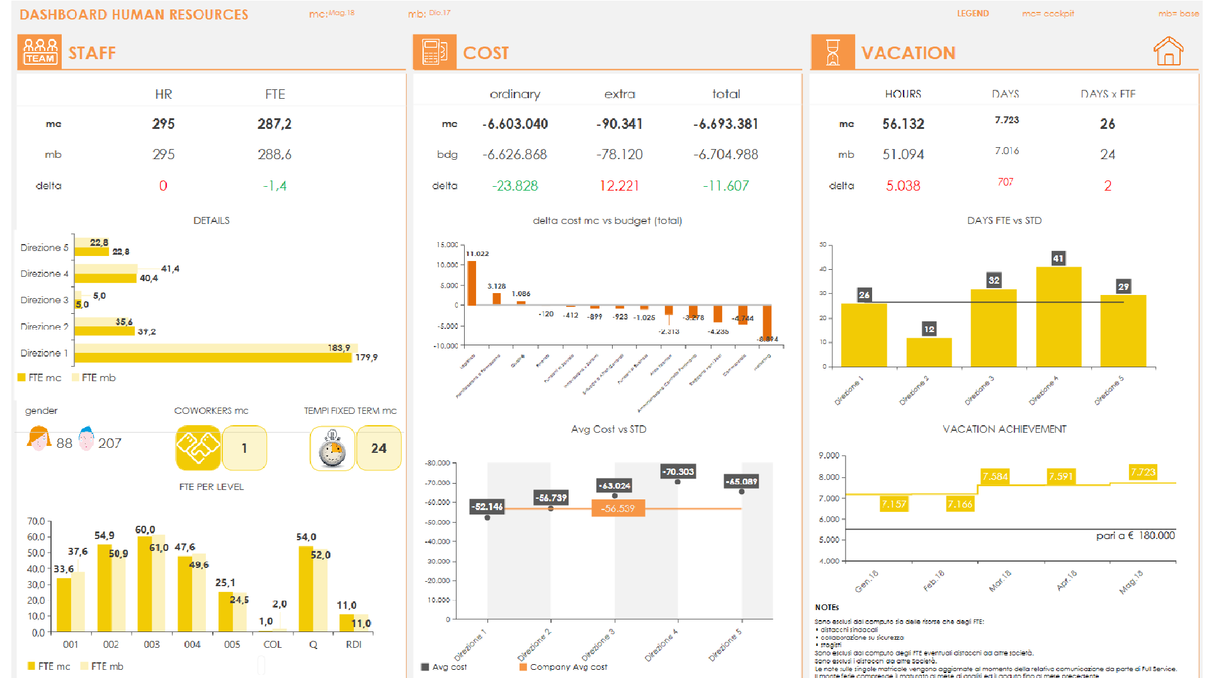Screen dimensions: 1209x678
Task: Select the handshake coworkers icon
Action: click(x=198, y=448)
